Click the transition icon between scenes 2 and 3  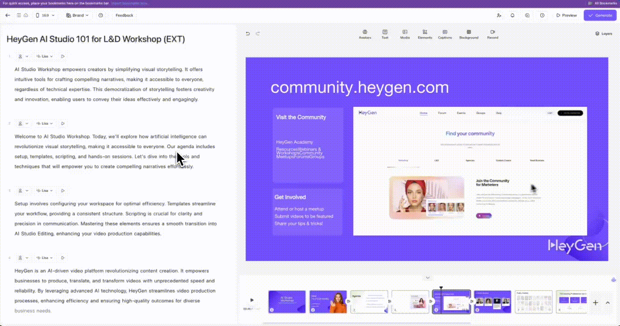pyautogui.click(x=349, y=301)
